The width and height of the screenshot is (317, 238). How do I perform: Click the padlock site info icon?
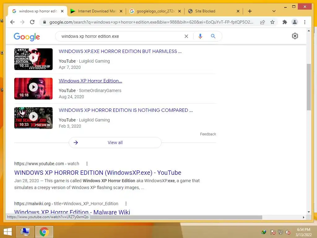coord(45,22)
